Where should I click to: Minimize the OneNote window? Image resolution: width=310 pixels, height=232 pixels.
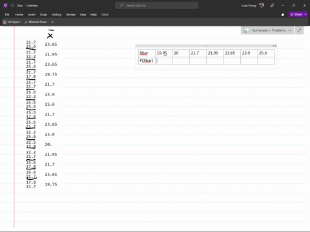coord(283,6)
